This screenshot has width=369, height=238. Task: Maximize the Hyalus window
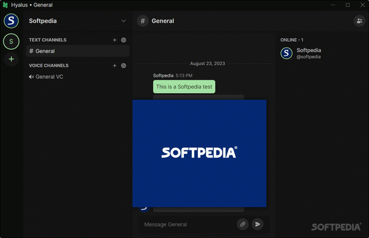tap(347, 5)
